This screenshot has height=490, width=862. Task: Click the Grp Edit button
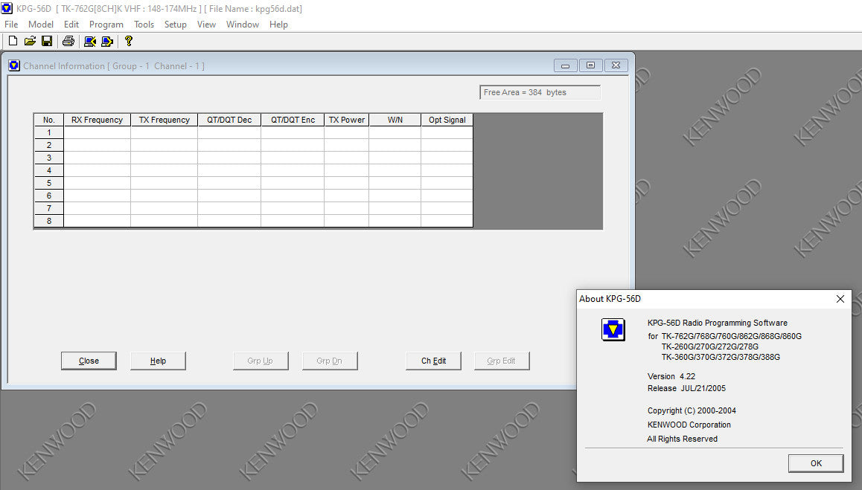(x=502, y=361)
